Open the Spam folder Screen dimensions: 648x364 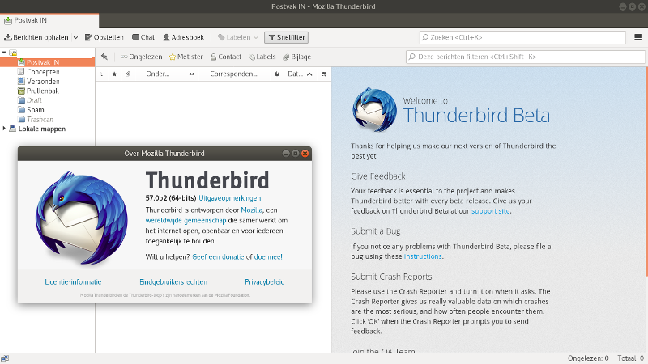pos(35,110)
